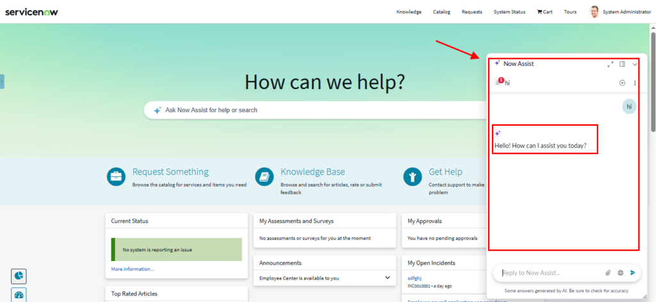Open the Knowledge menu item
The height and width of the screenshot is (302, 656).
(409, 12)
